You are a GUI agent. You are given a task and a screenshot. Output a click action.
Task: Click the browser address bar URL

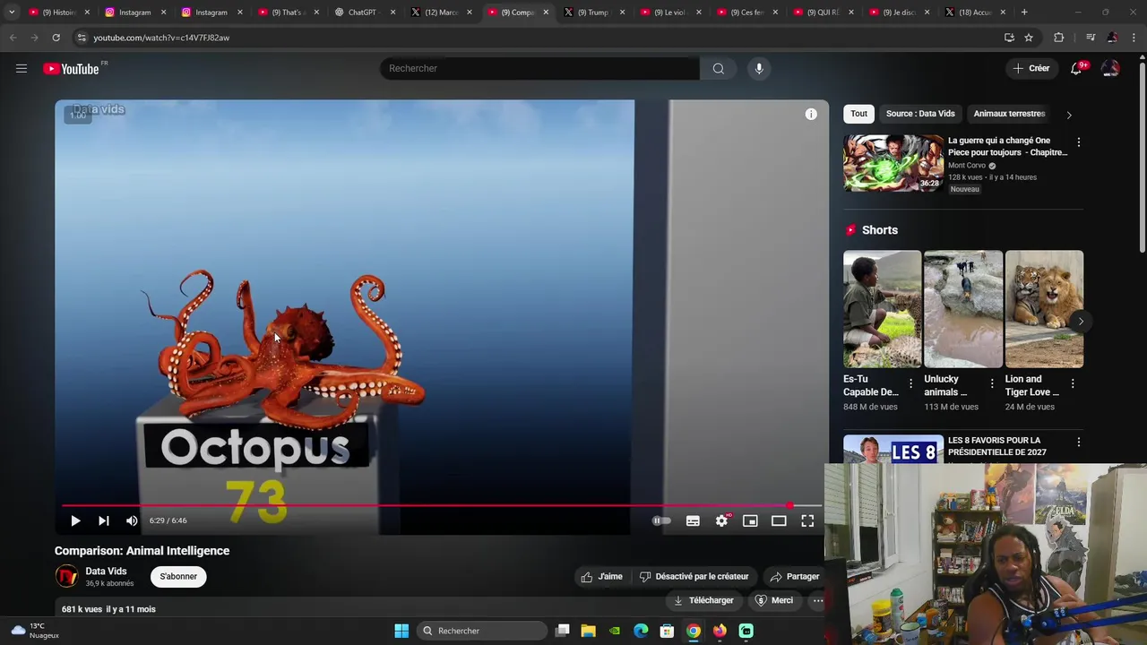(x=161, y=38)
